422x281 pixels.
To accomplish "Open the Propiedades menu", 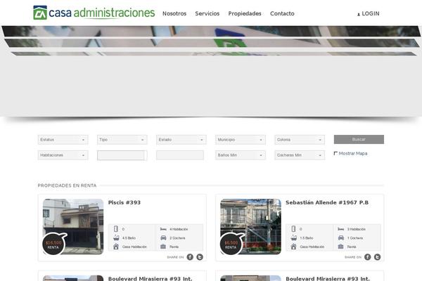I will click(x=245, y=13).
